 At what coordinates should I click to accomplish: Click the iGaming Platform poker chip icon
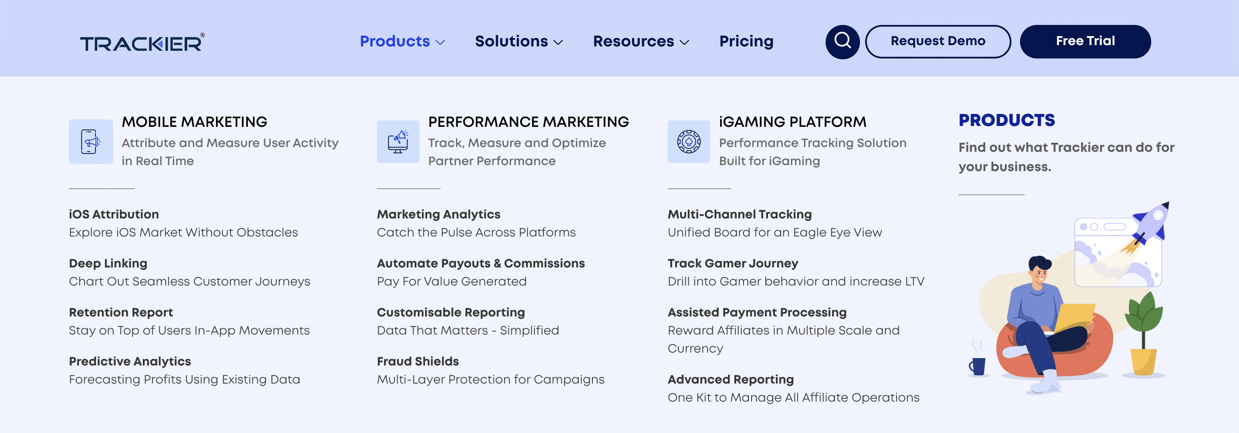pyautogui.click(x=689, y=141)
